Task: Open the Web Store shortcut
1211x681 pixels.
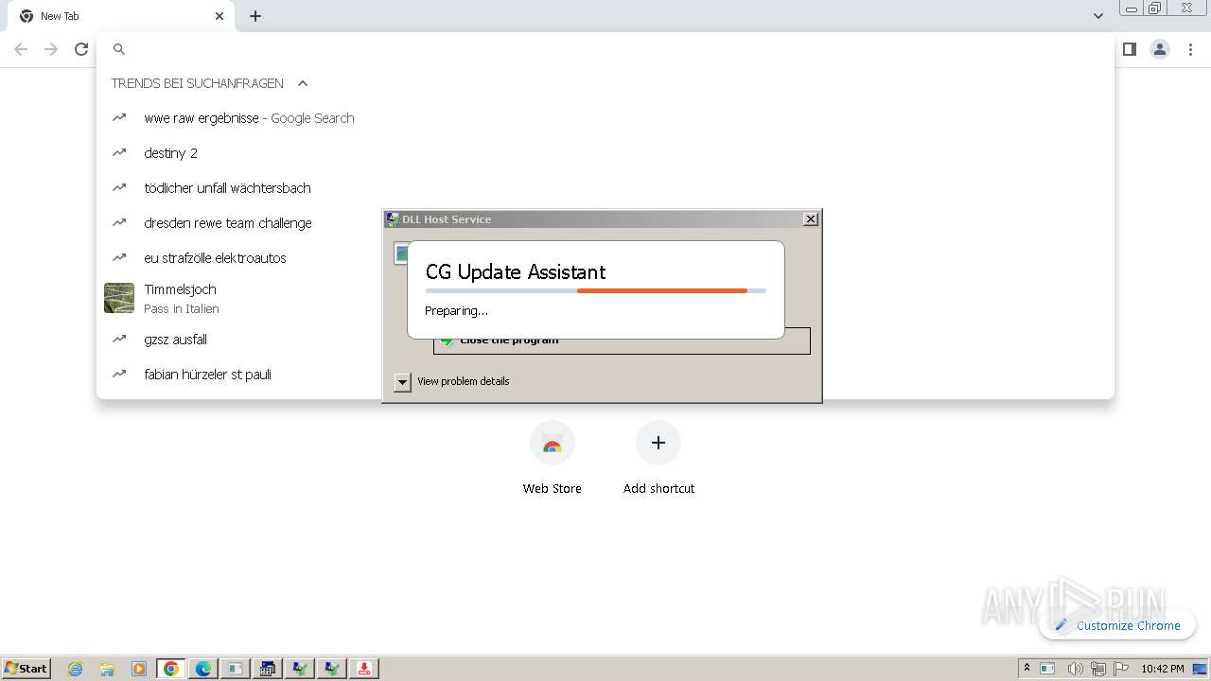Action: 553,459
